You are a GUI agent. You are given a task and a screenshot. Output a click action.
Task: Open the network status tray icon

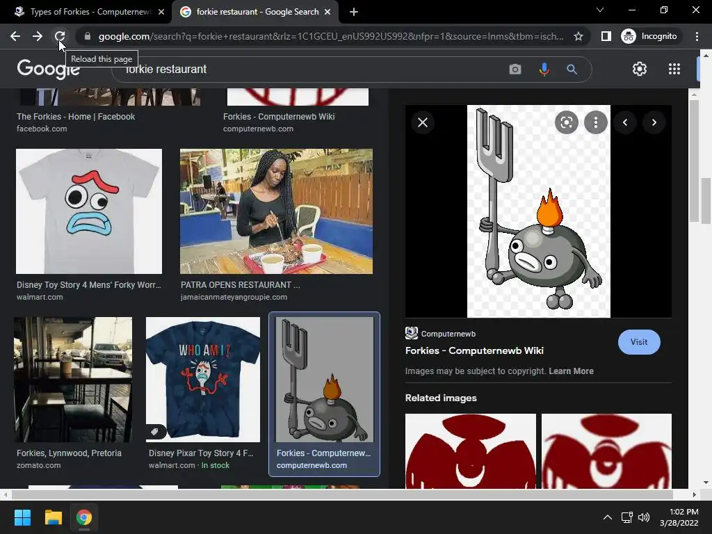pos(626,517)
